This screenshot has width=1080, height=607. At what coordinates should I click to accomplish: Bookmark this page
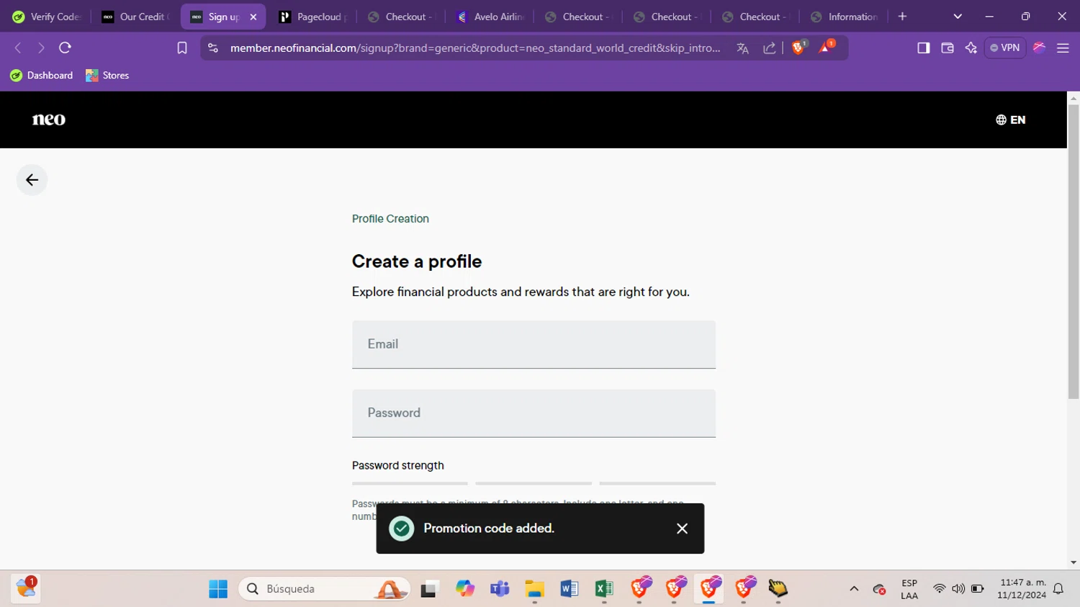click(182, 48)
